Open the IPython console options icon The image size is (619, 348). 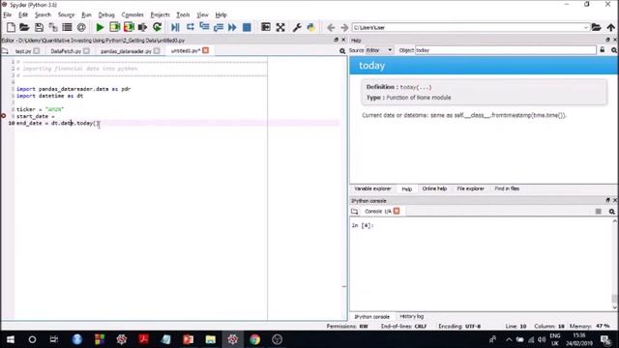pyautogui.click(x=612, y=212)
